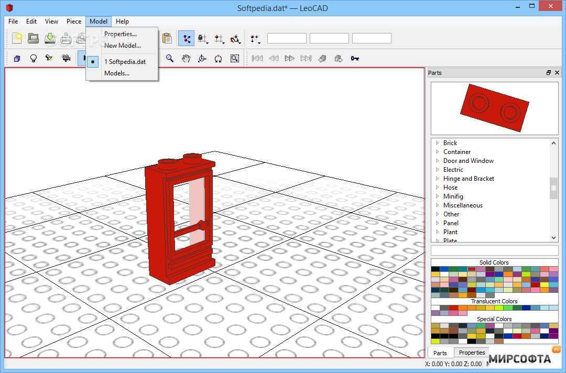Expand the Brick category in parts tree
The height and width of the screenshot is (373, 566).
[x=437, y=143]
